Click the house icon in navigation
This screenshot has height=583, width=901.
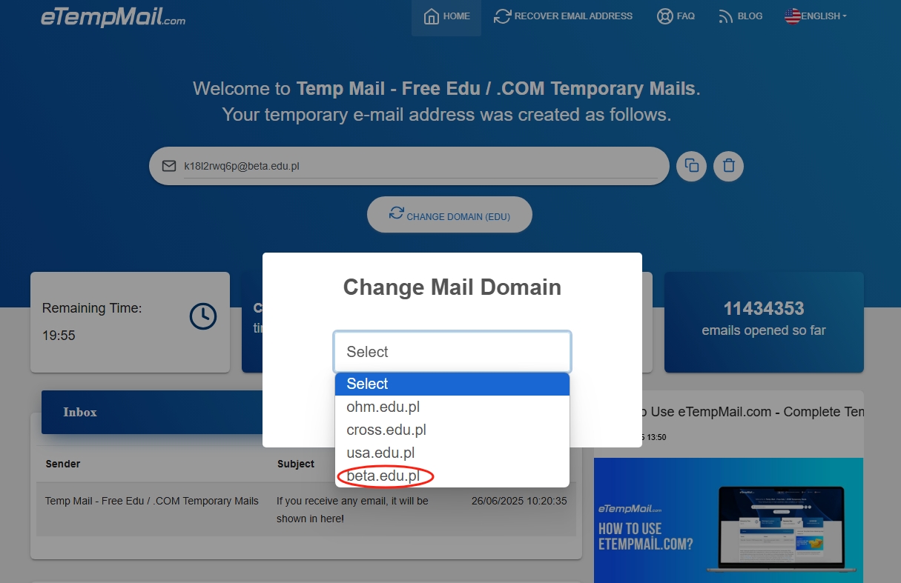tap(431, 16)
